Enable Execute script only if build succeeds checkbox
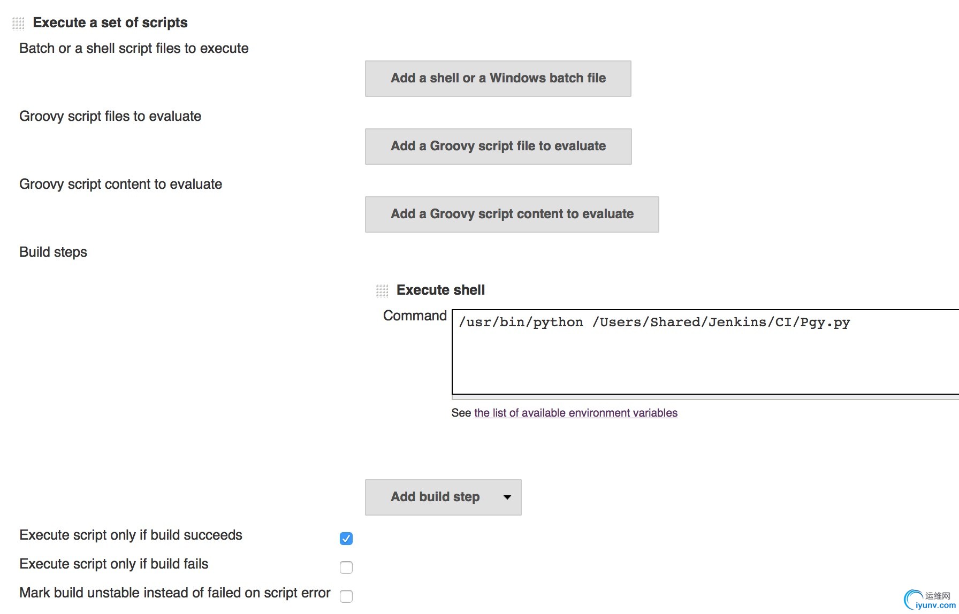Screen dimensions: 959x614 [x=346, y=539]
